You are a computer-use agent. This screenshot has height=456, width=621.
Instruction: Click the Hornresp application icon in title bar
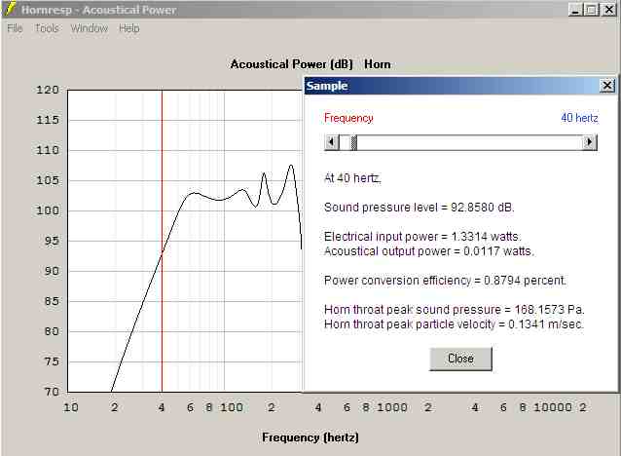(10, 9)
